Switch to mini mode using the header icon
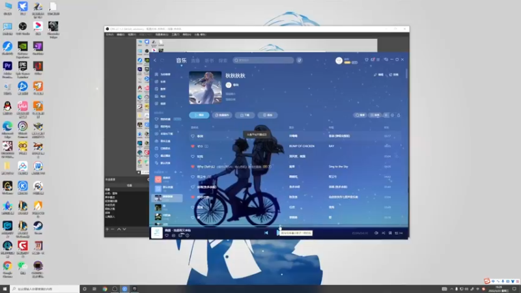This screenshot has height=293, width=521. pyautogui.click(x=386, y=59)
